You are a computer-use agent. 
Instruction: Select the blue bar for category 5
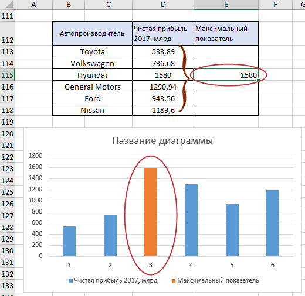pyautogui.click(x=232, y=230)
